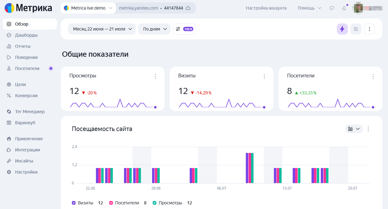
Task: Expand the По дням grouping dropdown
Action: coord(154,29)
